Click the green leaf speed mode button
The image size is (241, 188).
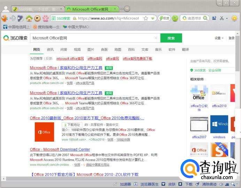pyautogui.click(x=164, y=18)
